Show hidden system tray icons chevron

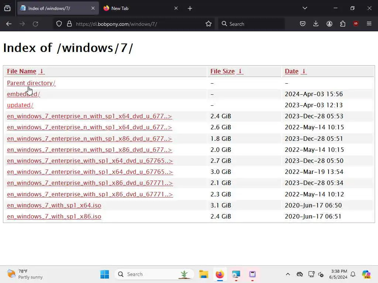click(288, 274)
